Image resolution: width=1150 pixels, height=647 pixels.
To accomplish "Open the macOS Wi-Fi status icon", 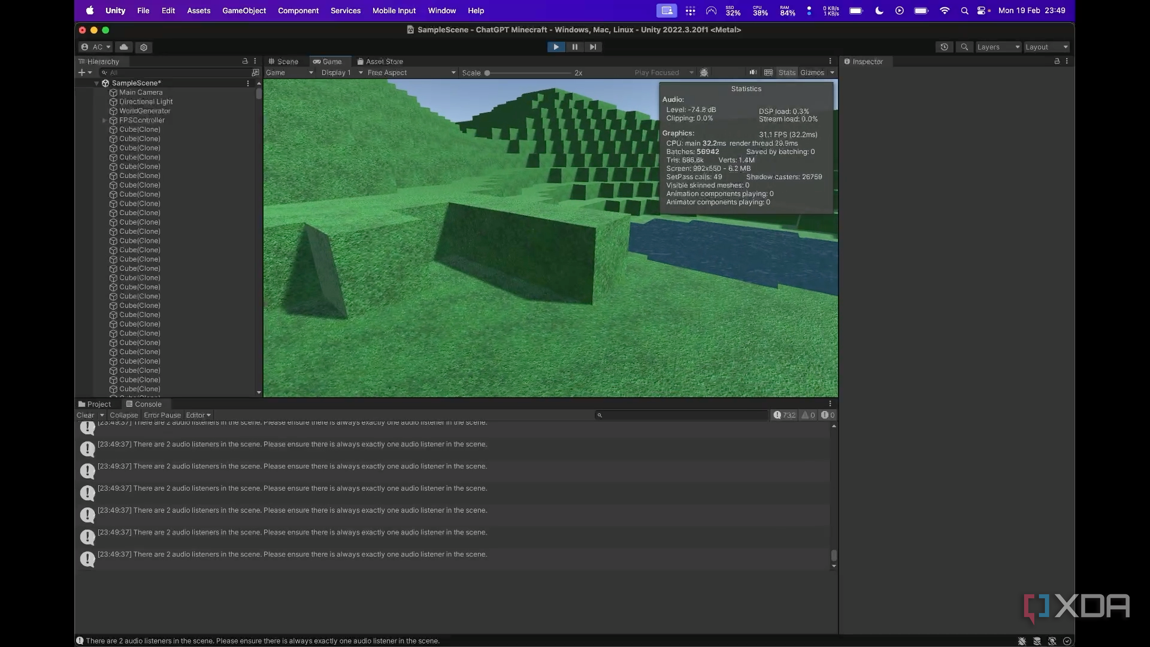I will [945, 11].
